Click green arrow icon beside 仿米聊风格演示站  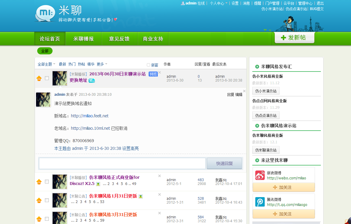tap(257, 126)
